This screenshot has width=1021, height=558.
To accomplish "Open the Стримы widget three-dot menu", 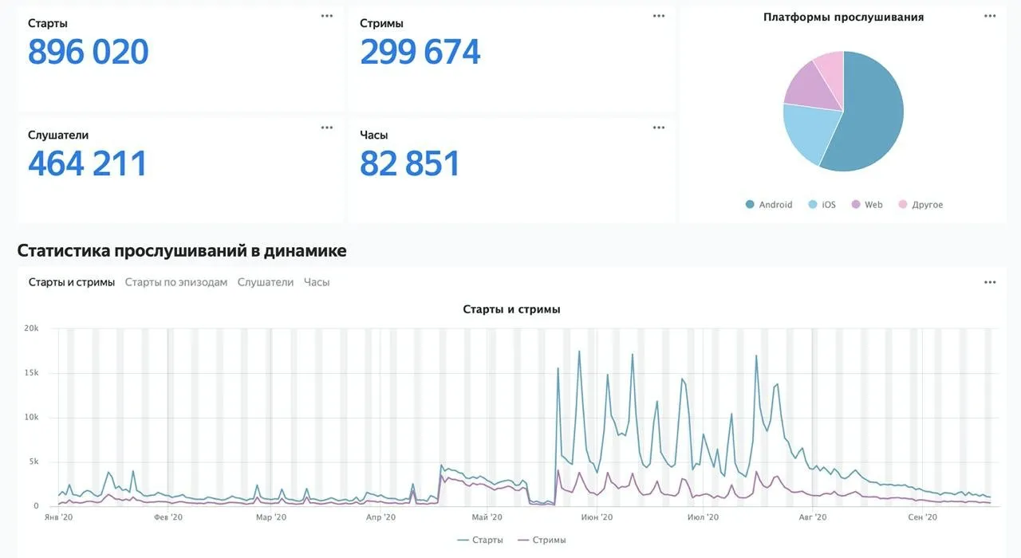I will click(x=659, y=16).
